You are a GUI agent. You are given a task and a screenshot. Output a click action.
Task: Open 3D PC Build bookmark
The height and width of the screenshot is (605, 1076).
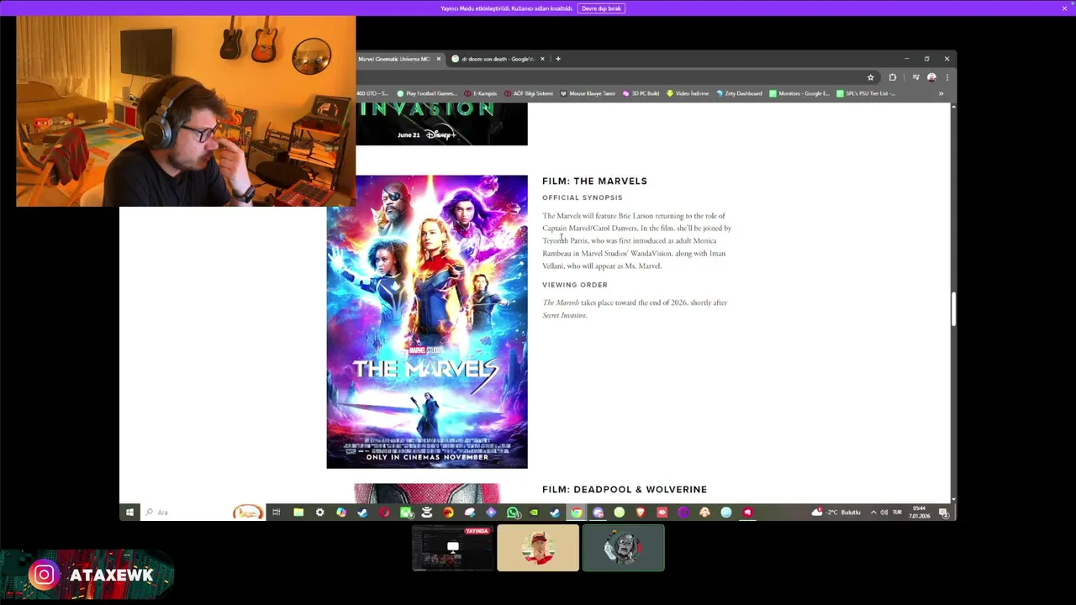coord(641,93)
